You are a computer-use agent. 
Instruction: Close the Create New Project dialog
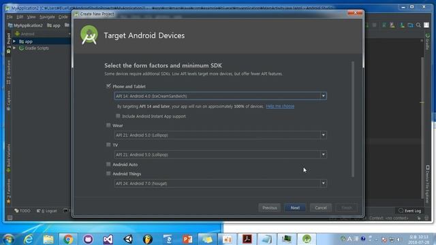click(355, 13)
